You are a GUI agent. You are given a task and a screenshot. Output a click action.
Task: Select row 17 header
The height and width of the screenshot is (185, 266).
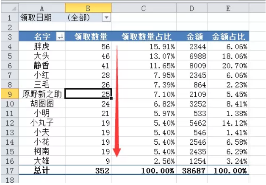tap(10, 171)
